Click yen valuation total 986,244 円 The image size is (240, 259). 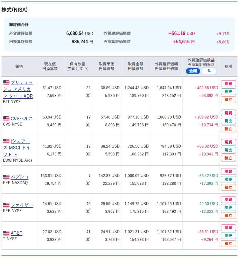(x=82, y=42)
